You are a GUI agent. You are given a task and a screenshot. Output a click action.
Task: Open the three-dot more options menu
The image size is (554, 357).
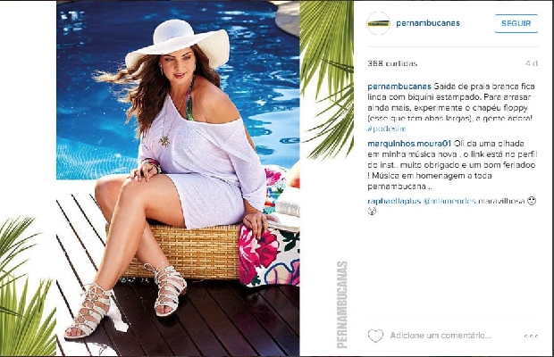(x=531, y=336)
